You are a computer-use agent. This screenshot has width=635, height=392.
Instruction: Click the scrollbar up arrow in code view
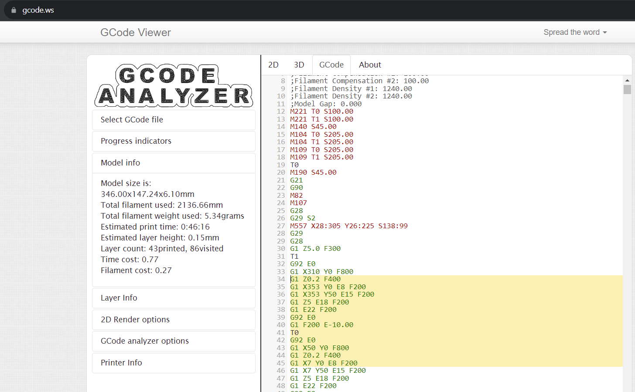click(x=627, y=81)
